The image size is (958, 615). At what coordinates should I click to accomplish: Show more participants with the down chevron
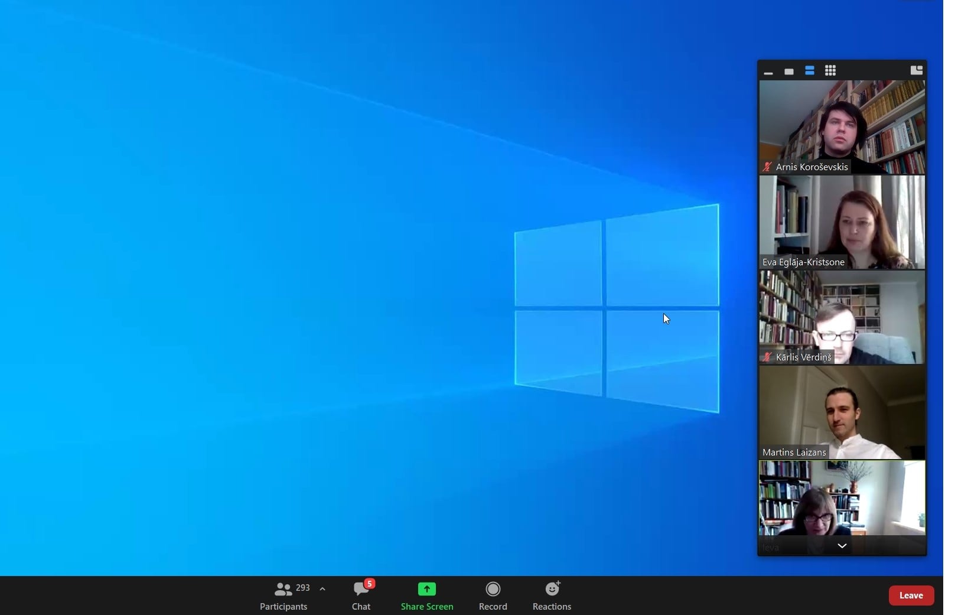click(x=842, y=546)
